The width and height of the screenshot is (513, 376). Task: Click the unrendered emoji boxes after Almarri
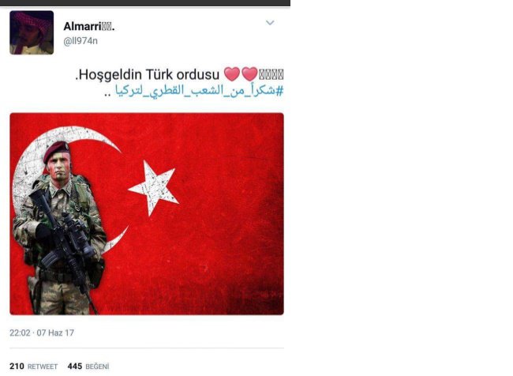click(107, 27)
